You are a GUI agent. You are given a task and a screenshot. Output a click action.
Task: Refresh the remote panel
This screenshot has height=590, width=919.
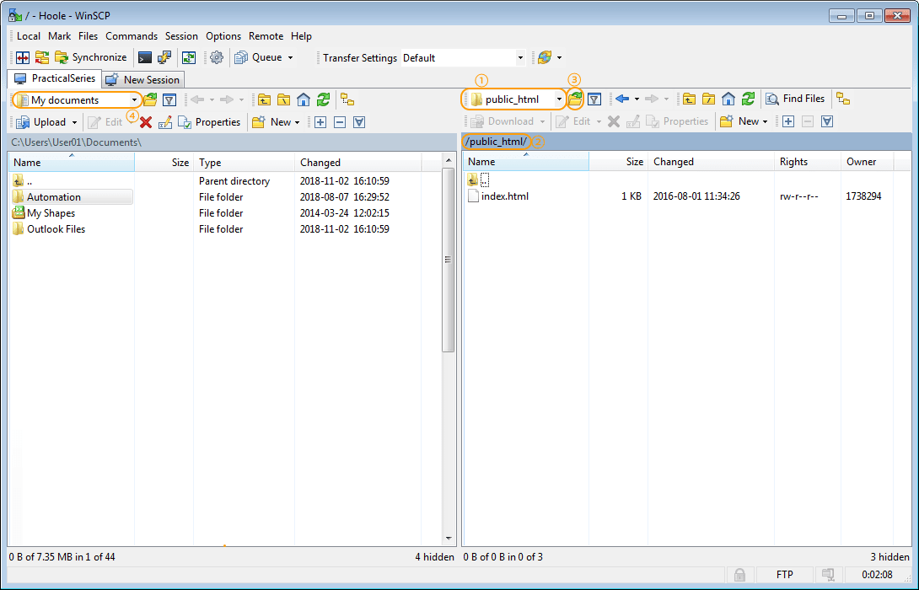tap(748, 99)
